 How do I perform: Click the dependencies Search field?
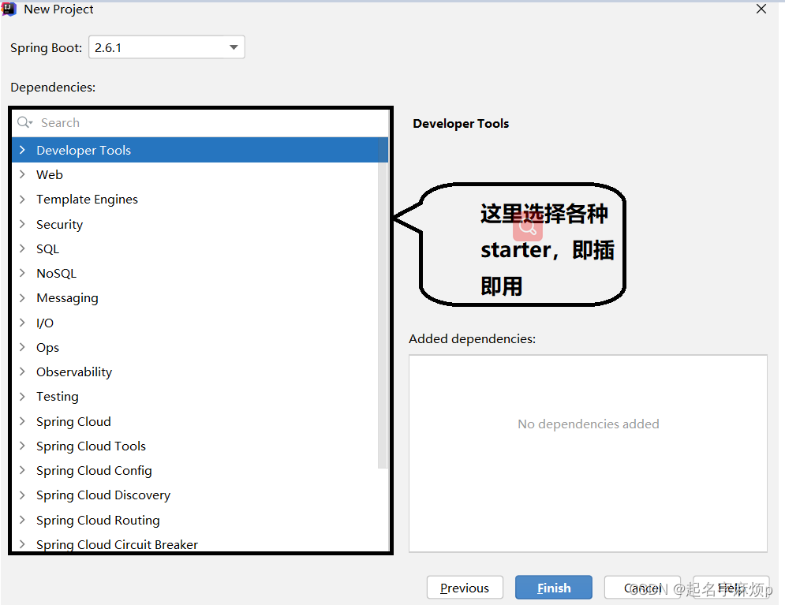(200, 122)
